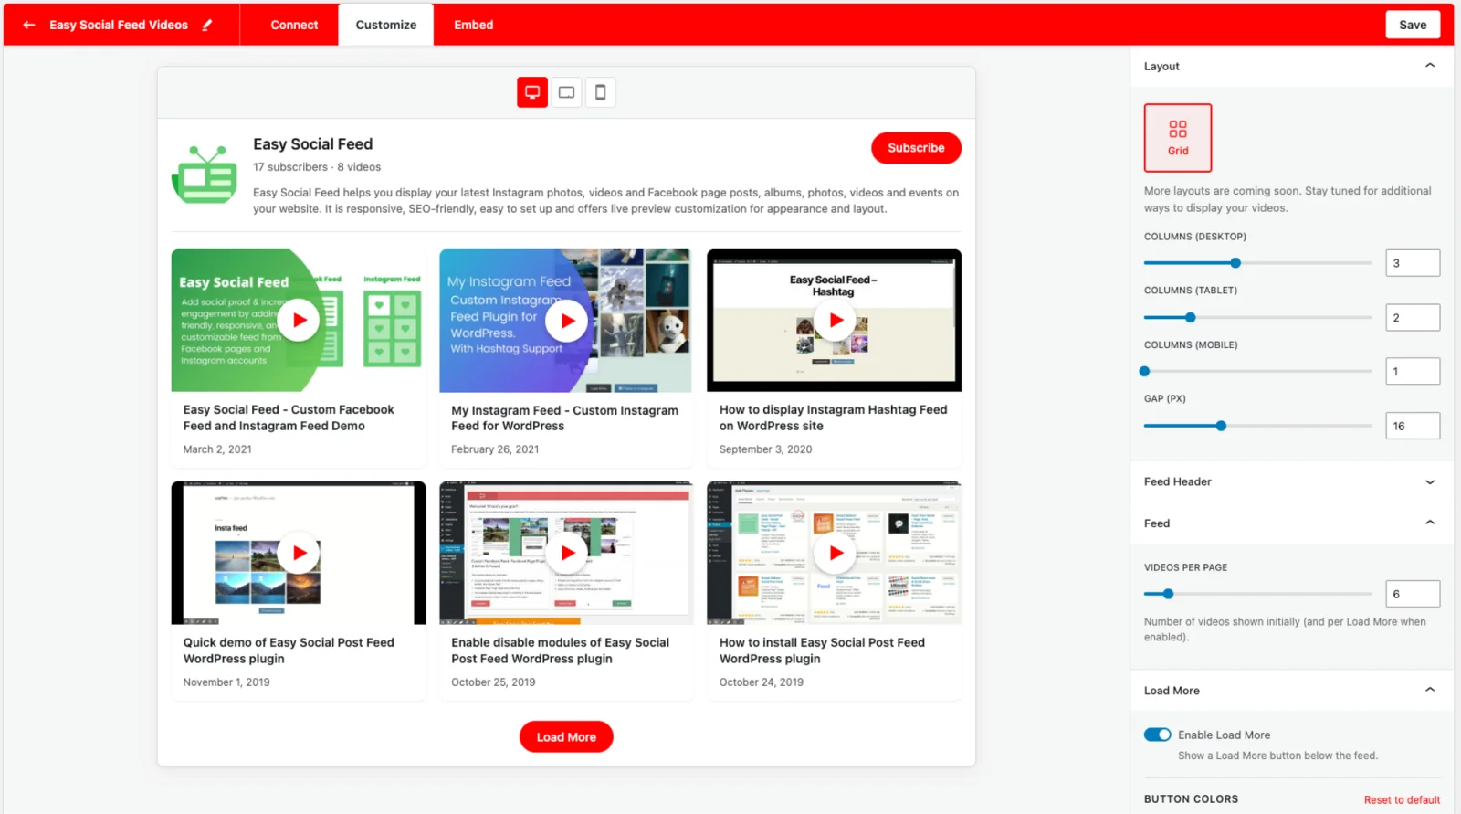Click the Videos Per Page number field
This screenshot has width=1461, height=814.
1413,594
